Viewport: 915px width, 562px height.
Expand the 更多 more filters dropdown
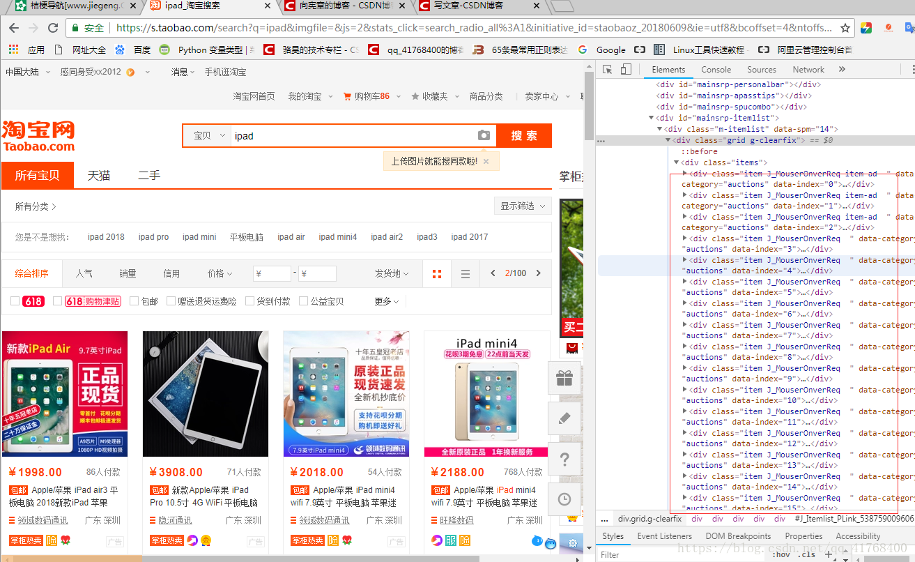tap(387, 301)
